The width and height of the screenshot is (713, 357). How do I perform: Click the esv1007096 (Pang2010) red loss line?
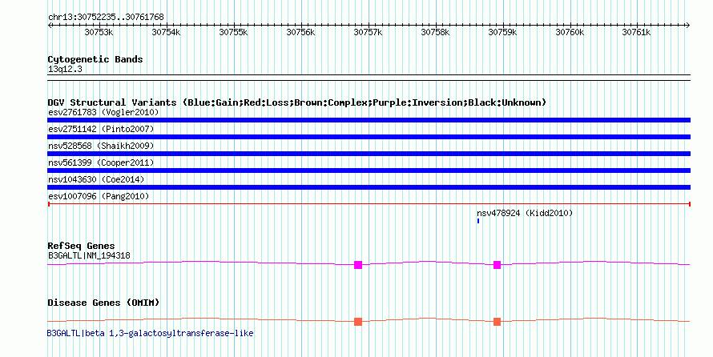[369, 204]
